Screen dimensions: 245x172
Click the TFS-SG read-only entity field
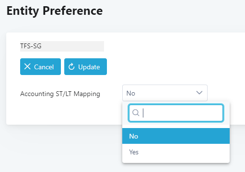62,46
